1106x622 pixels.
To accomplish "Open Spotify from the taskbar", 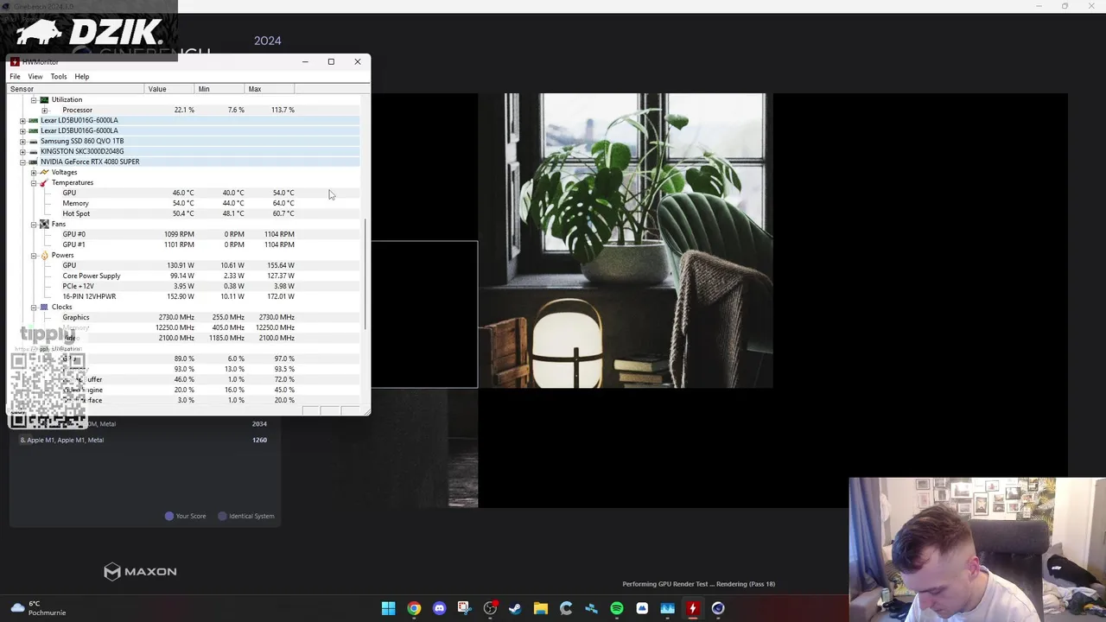I will click(616, 608).
